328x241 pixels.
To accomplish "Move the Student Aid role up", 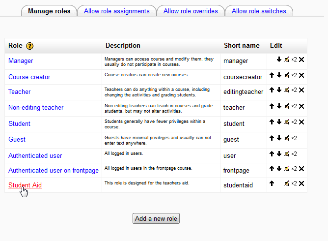I will tap(272, 183).
